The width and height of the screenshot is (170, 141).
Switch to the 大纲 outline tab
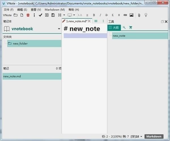(x=114, y=28)
